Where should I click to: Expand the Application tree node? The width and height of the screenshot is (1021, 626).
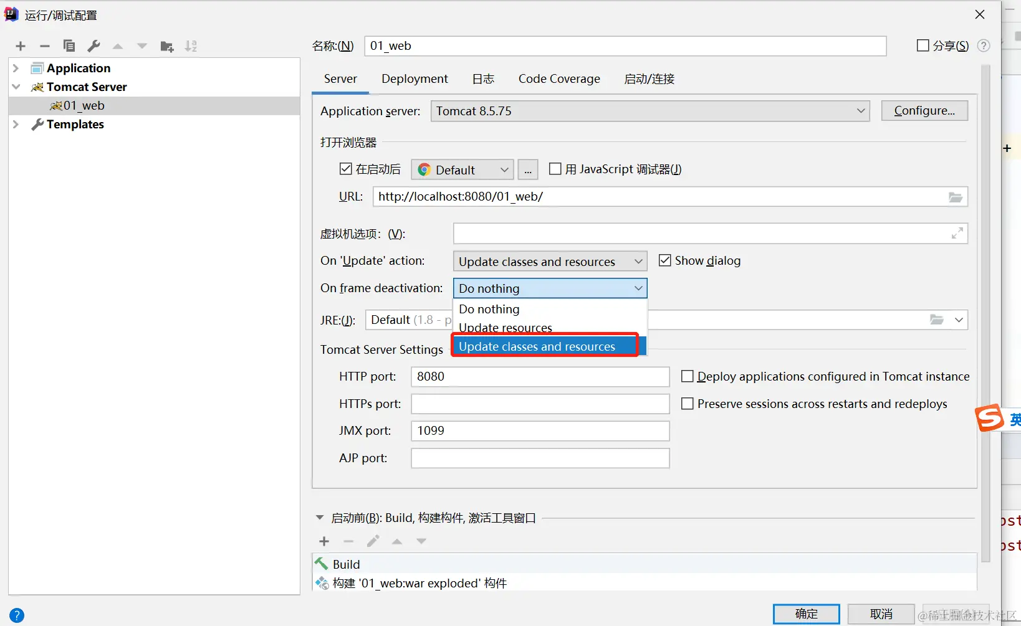pos(16,68)
